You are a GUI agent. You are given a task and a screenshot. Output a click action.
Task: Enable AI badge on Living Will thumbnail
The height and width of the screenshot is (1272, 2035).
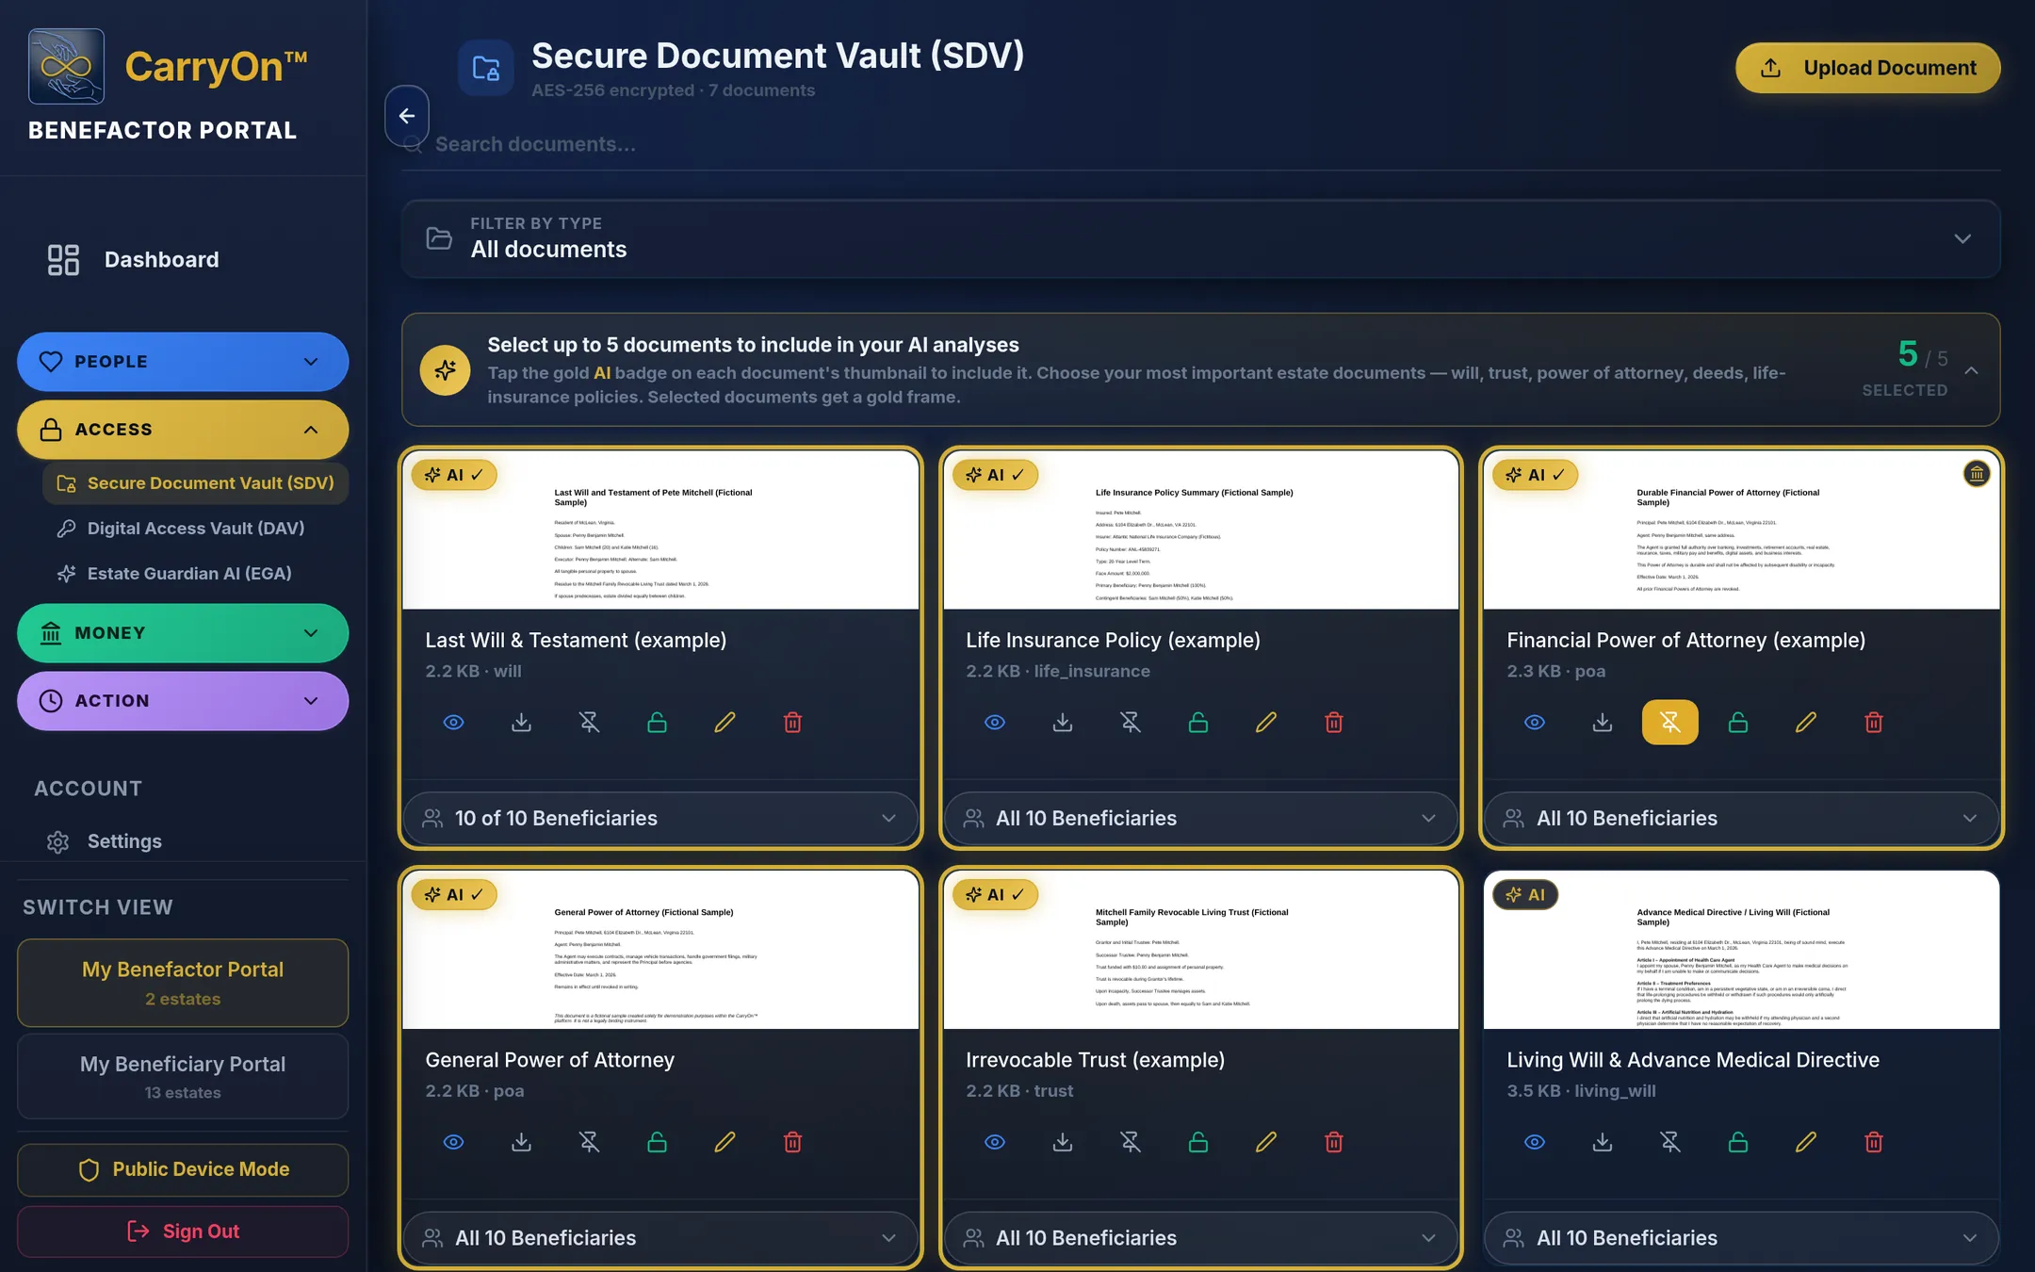click(1525, 895)
